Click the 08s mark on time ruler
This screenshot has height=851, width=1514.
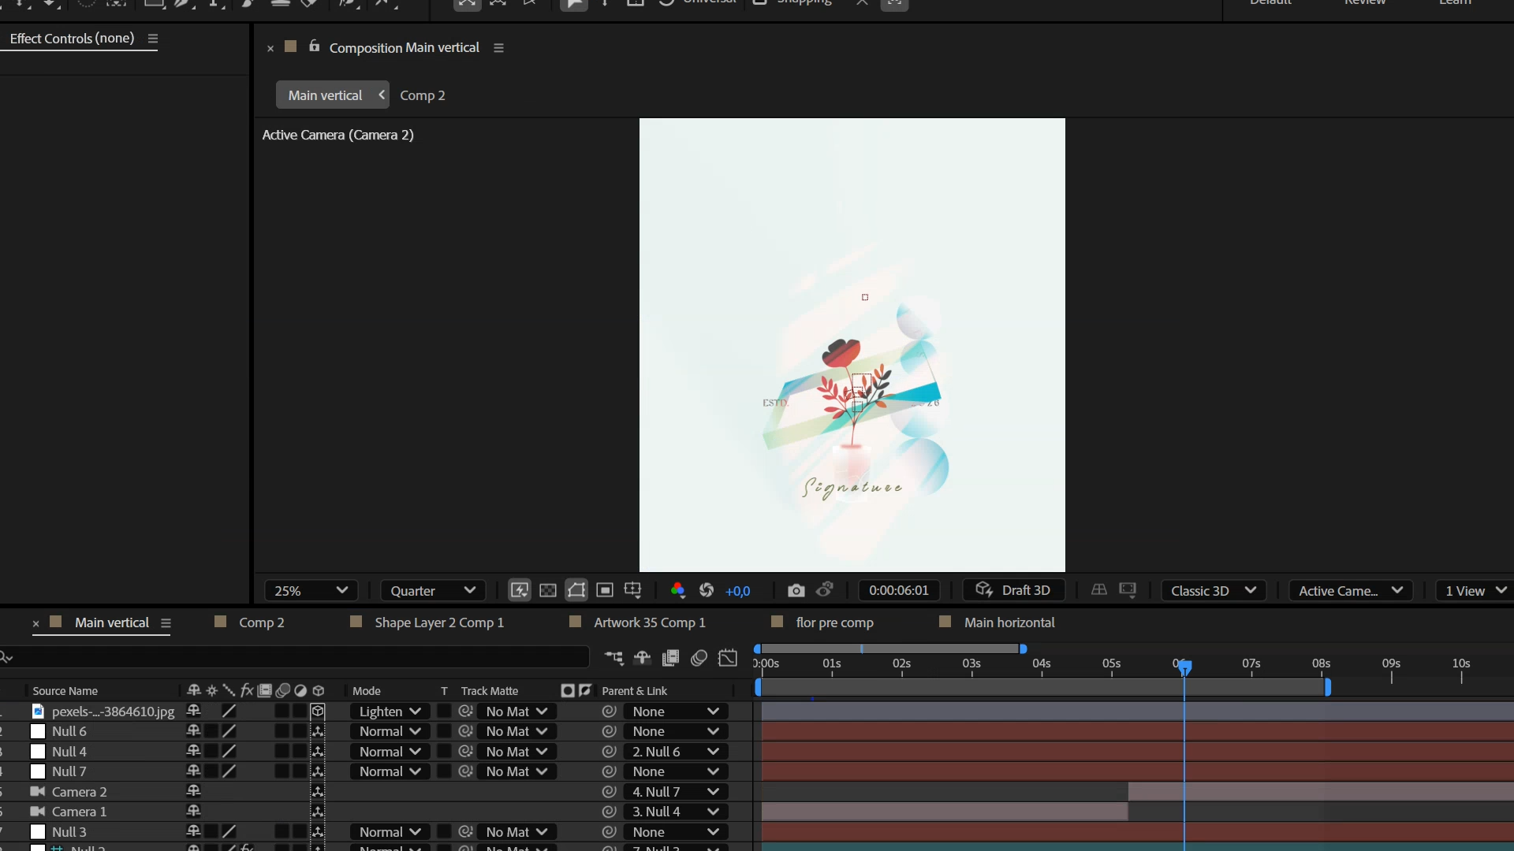coord(1322,664)
